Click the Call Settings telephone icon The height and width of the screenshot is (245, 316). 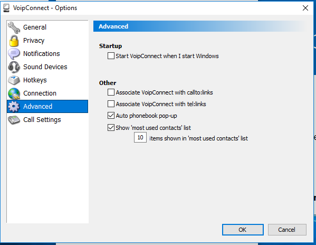pyautogui.click(x=14, y=120)
